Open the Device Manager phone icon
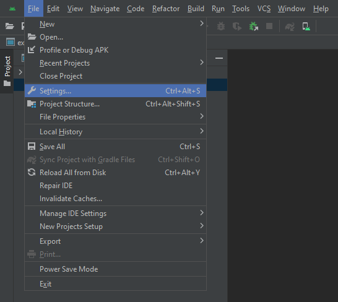Viewport: 338px width, 302px height. (306, 27)
